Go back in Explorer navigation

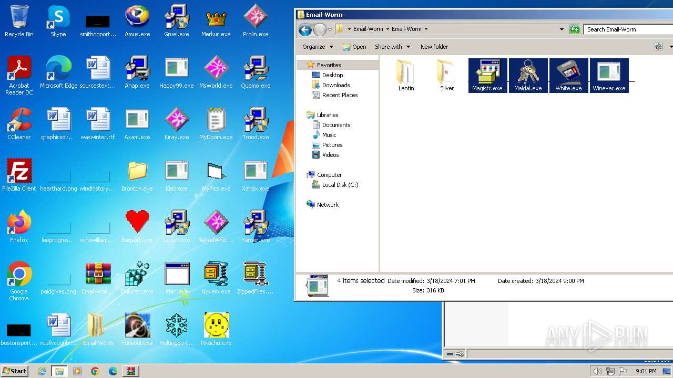pyautogui.click(x=305, y=29)
